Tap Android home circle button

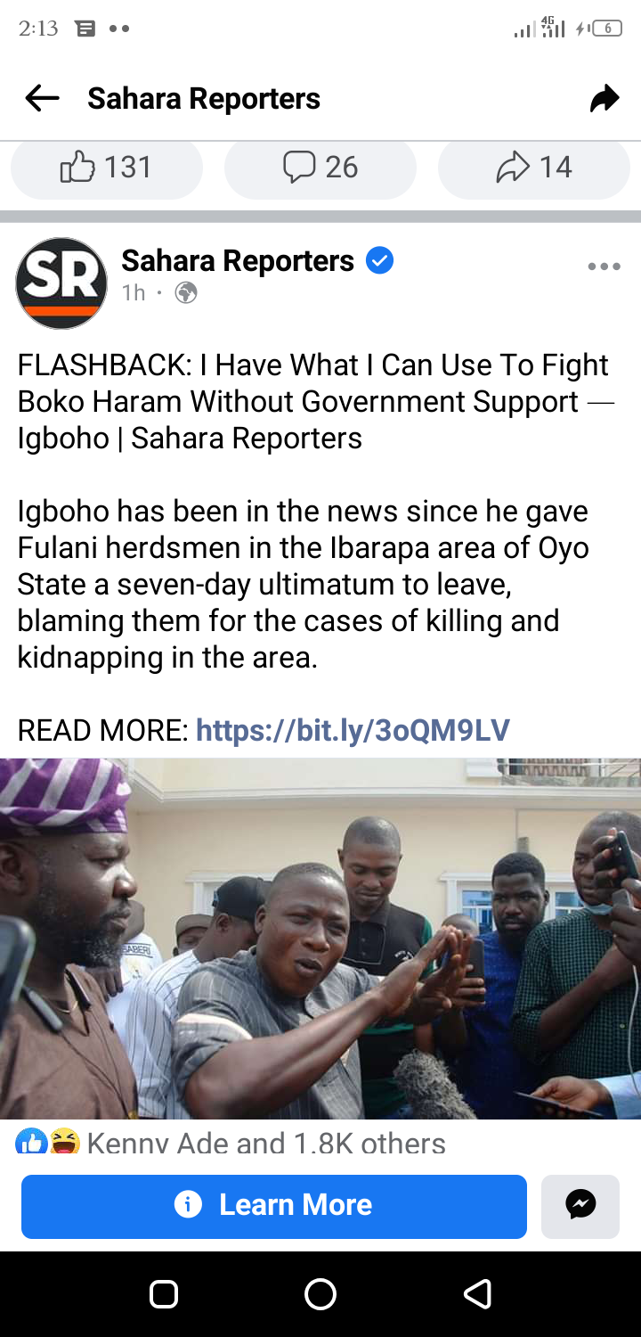(x=320, y=1293)
